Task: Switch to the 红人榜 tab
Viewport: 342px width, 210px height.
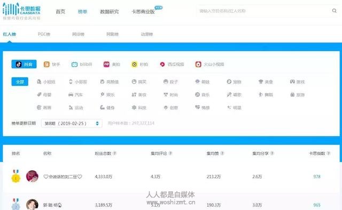Action: 10,34
